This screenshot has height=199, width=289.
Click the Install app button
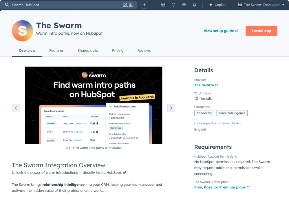point(261,31)
